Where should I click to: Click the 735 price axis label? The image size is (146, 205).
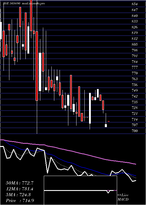135,102
